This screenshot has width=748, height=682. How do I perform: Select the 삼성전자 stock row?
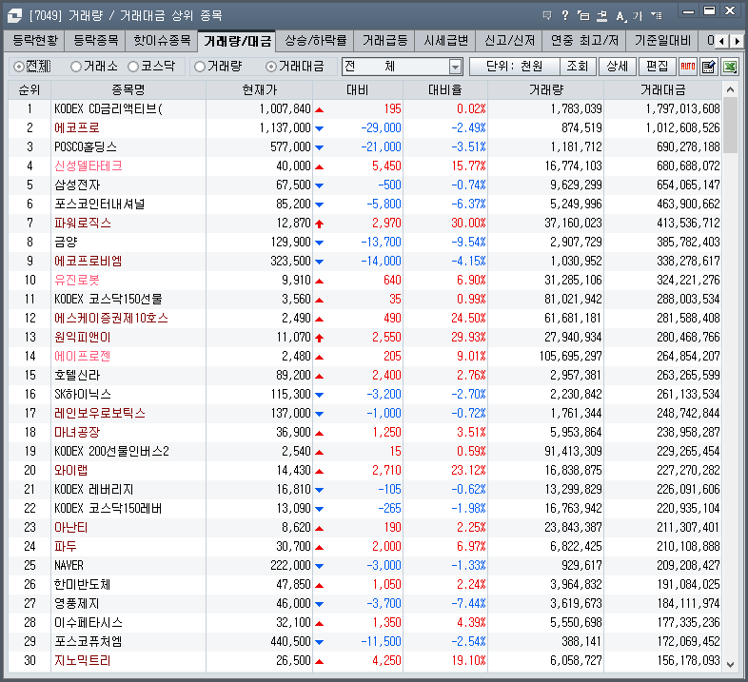coord(364,185)
